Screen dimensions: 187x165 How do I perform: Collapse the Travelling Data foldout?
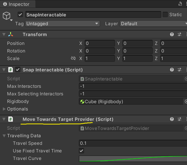[x=4, y=136]
